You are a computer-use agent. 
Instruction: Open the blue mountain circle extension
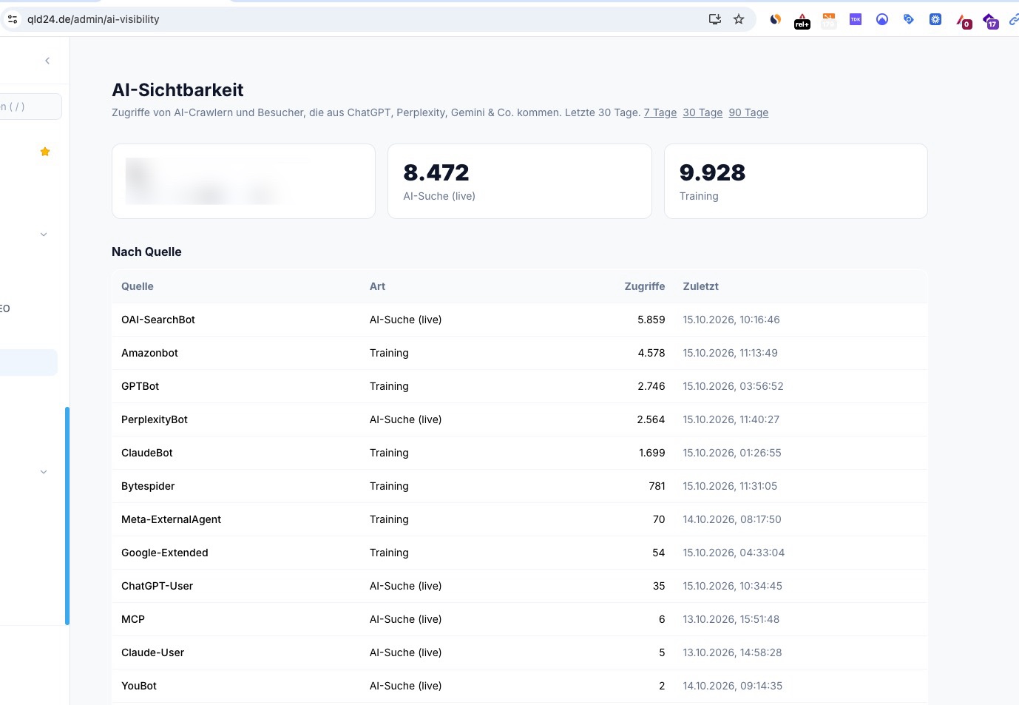tap(882, 19)
